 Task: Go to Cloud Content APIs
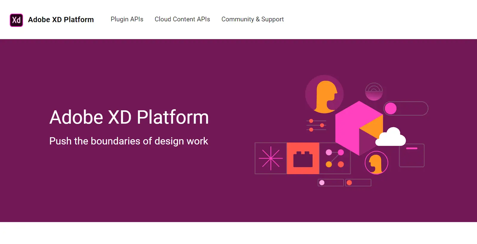[x=182, y=19]
